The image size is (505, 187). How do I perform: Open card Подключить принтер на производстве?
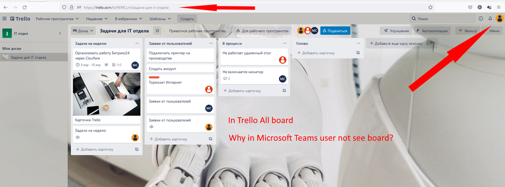pyautogui.click(x=180, y=55)
